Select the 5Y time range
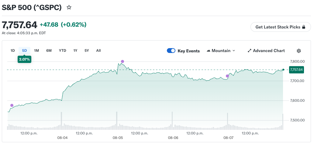Viewport: 314px width, 145px height. pos(87,51)
